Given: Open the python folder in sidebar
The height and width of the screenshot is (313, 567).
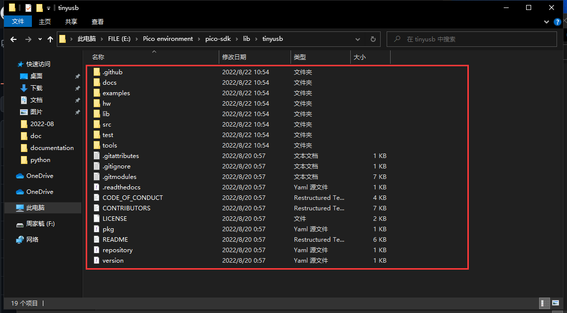Looking at the screenshot, I should (40, 159).
